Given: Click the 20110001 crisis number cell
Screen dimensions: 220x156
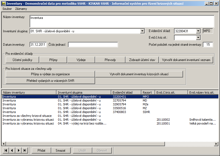Looking at the screenshot, I should tap(163, 123).
